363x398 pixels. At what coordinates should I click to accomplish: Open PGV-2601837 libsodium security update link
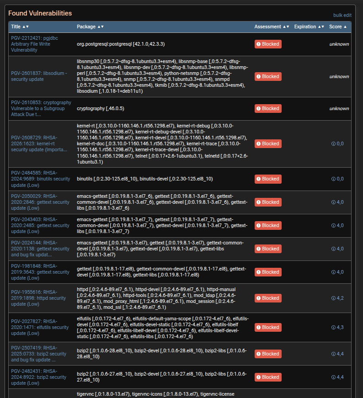[x=39, y=76]
